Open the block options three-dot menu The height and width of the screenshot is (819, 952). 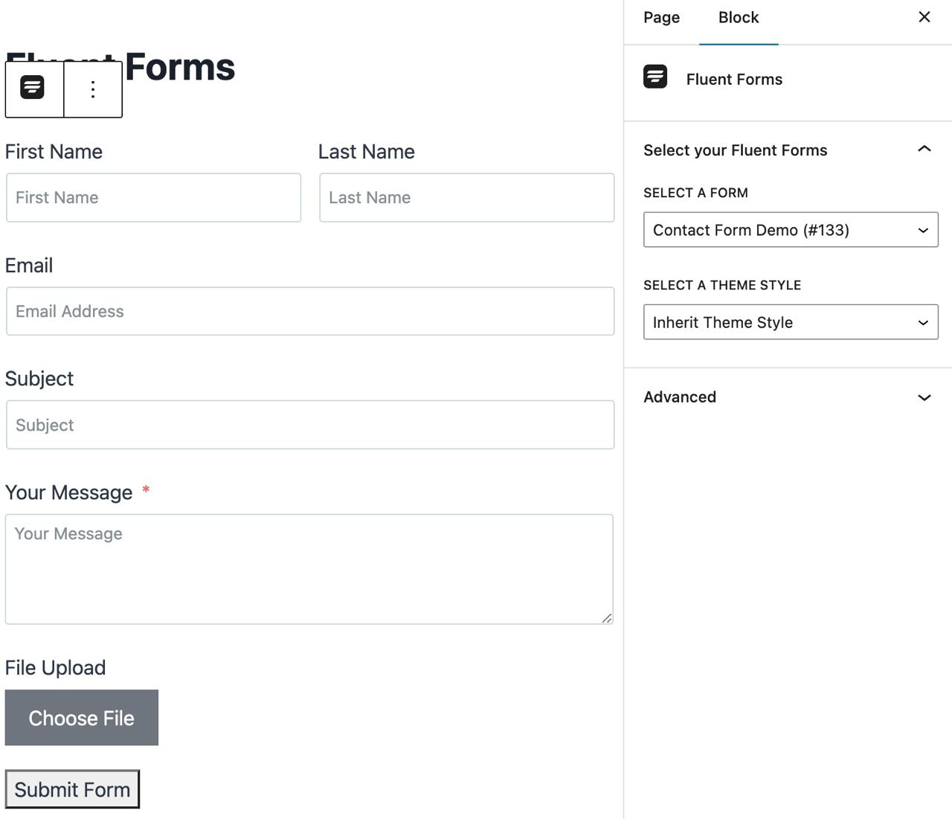click(93, 89)
